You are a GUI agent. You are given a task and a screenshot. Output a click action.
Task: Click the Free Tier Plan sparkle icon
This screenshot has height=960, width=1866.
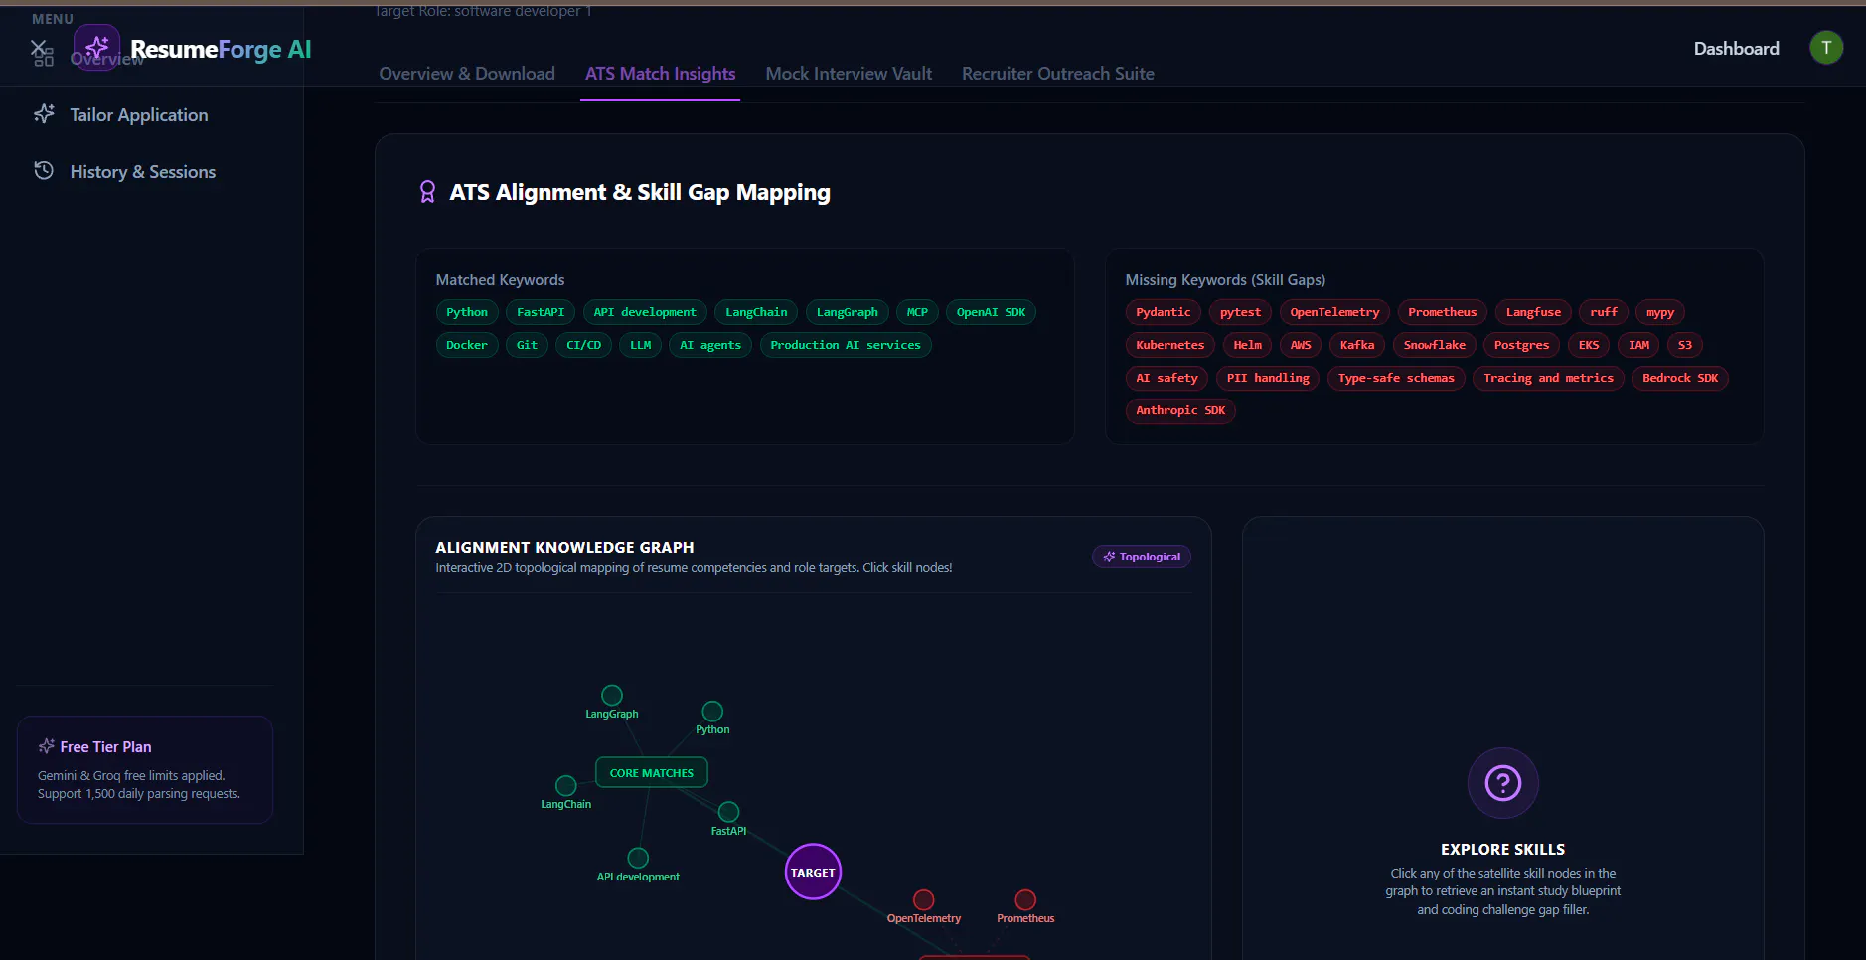tap(46, 746)
